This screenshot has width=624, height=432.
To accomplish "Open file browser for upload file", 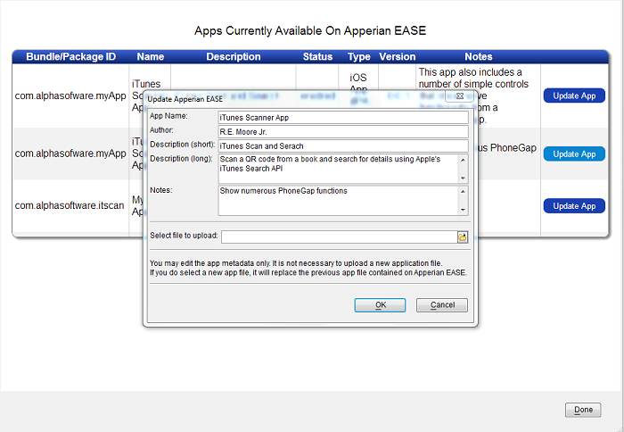I will pyautogui.click(x=462, y=237).
